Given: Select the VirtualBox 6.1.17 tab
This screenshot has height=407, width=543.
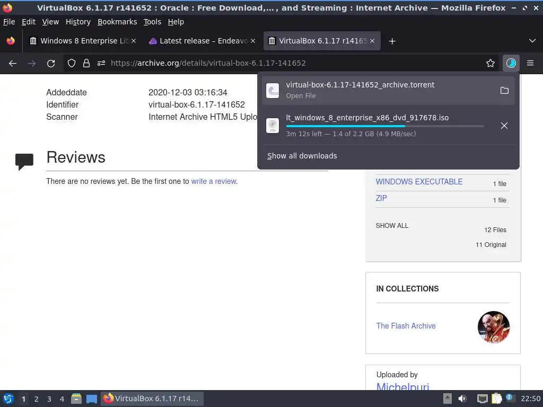Looking at the screenshot, I should tap(322, 41).
